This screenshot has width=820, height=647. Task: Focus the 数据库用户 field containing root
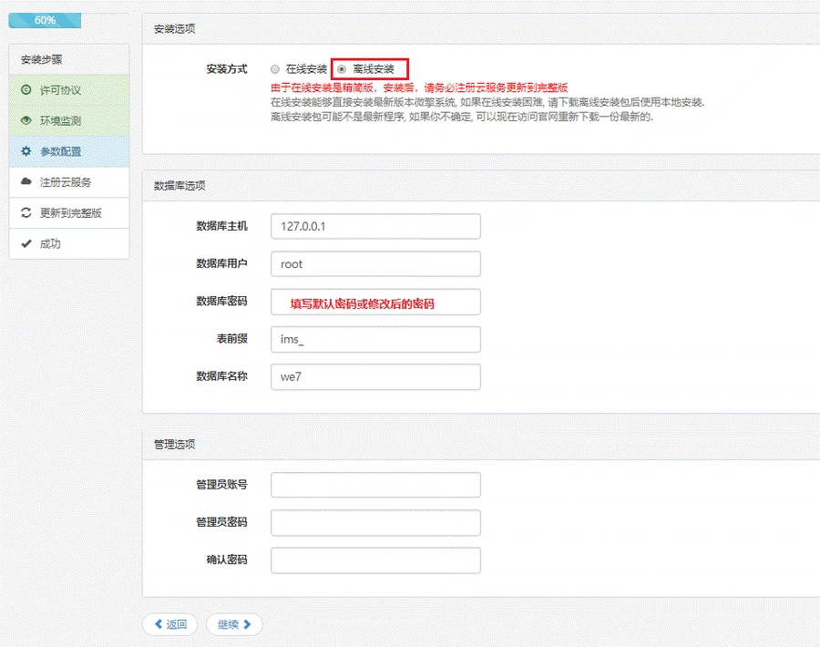375,264
